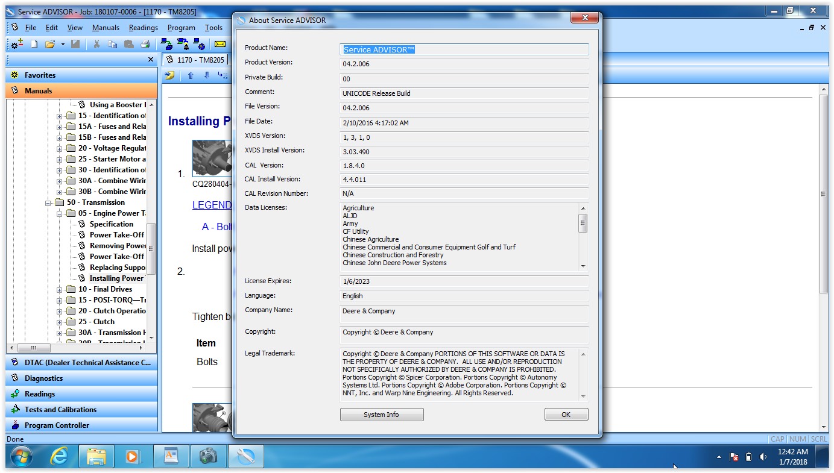This screenshot has width=834, height=473.
Task: Expand the 10 - Final Drives folder
Action: tap(60, 289)
